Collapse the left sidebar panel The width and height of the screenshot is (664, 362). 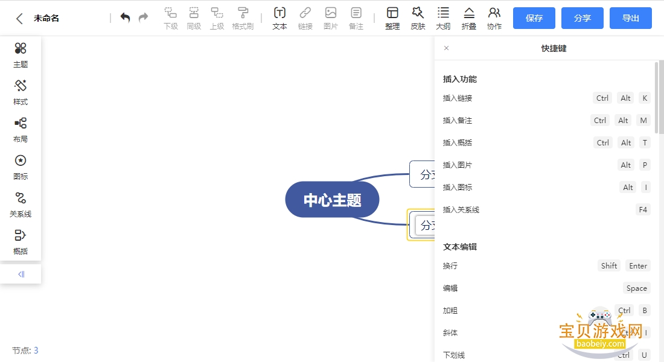[x=21, y=274]
